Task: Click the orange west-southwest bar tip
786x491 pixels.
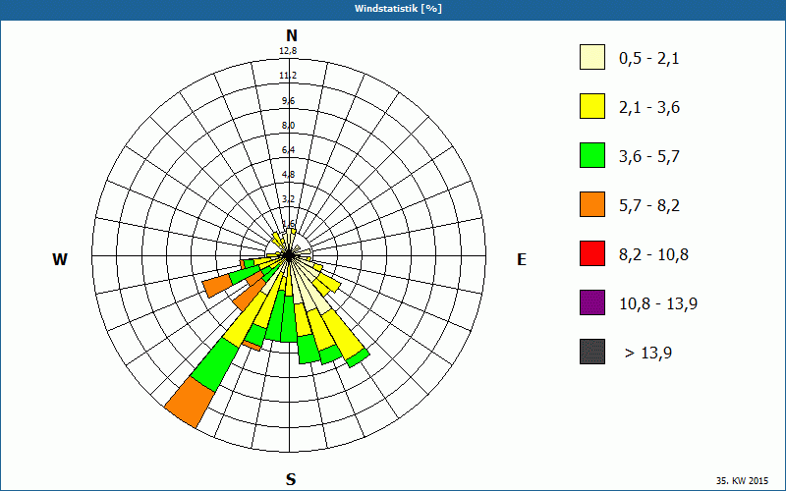Action: 218,286
